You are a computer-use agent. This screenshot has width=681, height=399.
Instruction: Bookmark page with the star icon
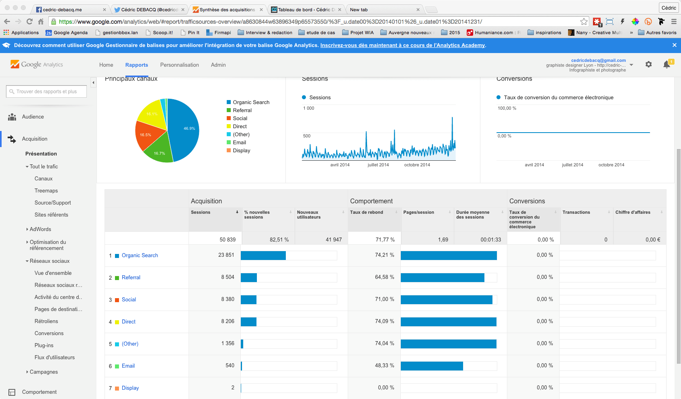point(584,22)
